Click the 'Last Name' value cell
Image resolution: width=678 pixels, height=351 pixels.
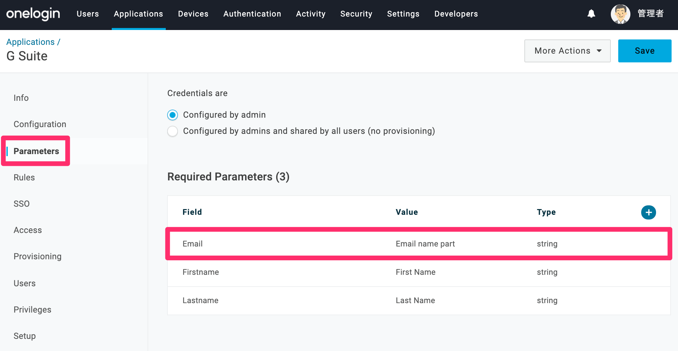pyautogui.click(x=415, y=300)
